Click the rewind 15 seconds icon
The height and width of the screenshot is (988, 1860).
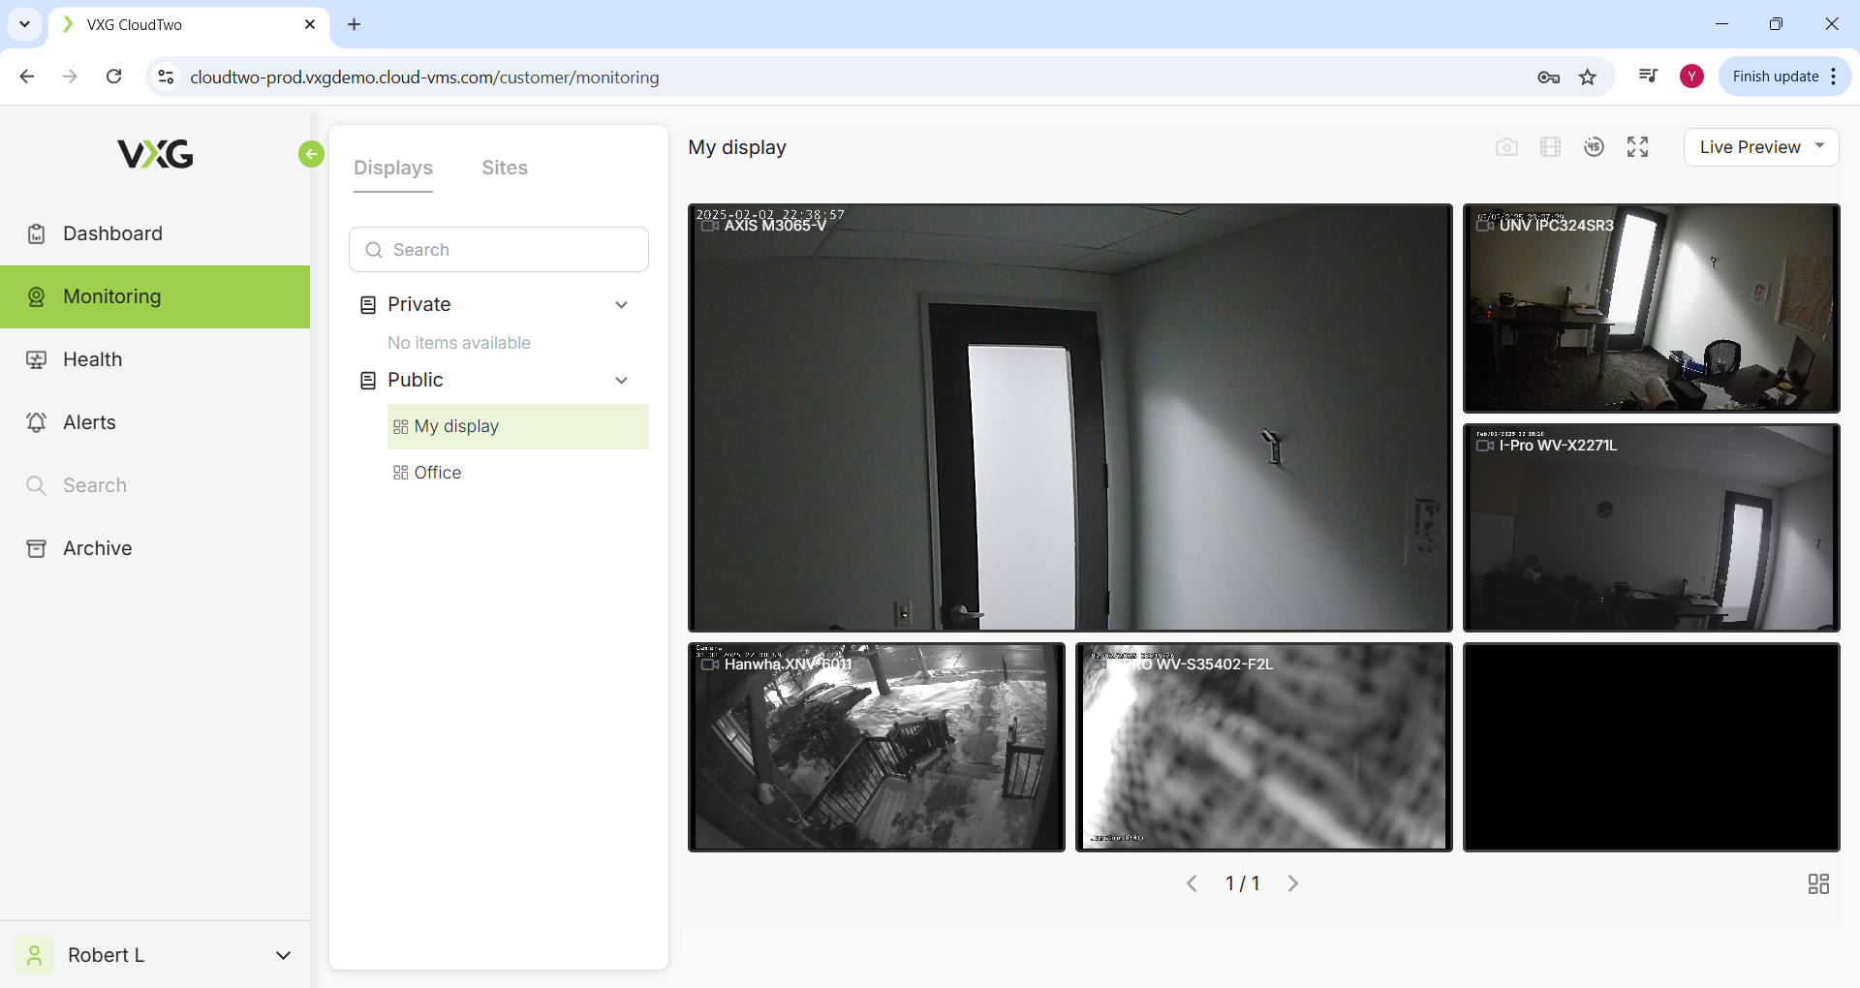tap(1594, 147)
